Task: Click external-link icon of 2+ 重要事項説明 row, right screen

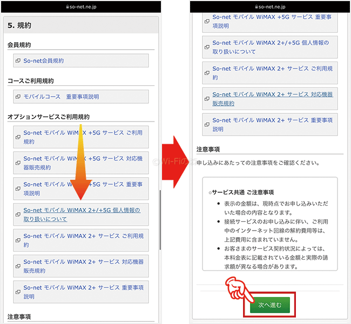Action: click(207, 125)
